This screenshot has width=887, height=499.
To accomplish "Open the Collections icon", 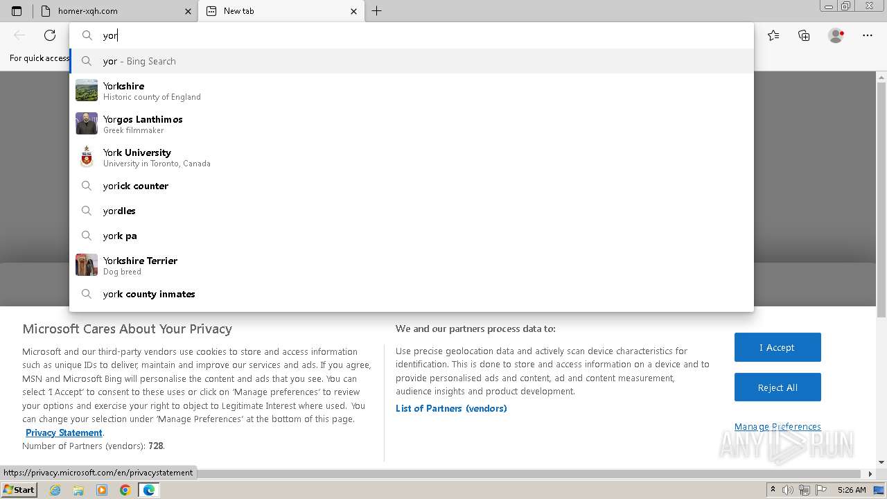I will pos(804,35).
